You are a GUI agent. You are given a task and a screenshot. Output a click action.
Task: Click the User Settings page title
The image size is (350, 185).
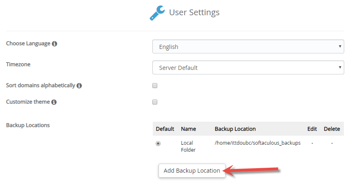(194, 12)
